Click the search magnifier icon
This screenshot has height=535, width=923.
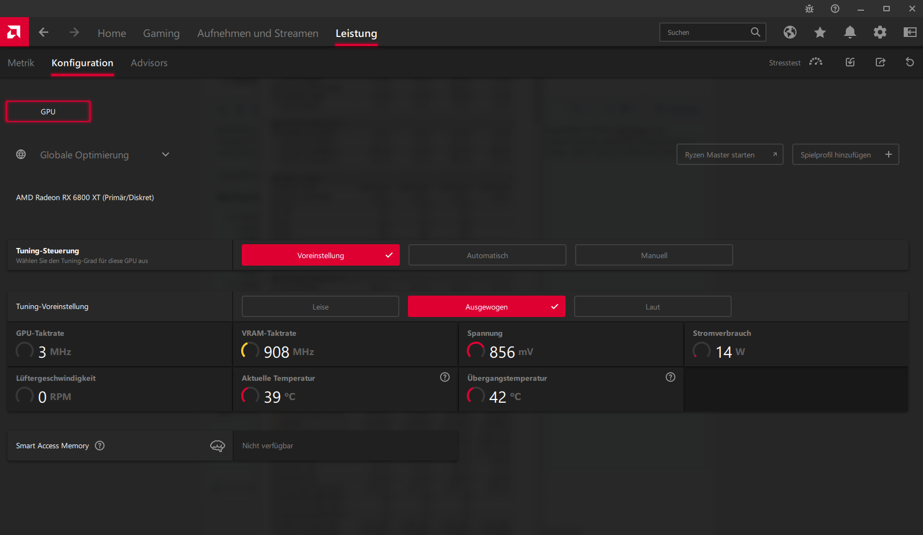tap(755, 32)
